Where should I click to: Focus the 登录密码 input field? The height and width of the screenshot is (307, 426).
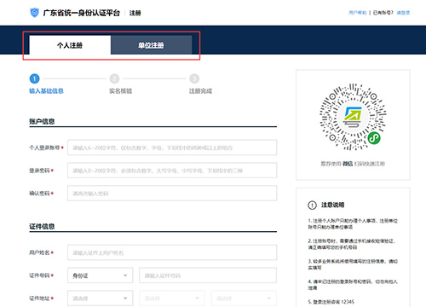[172, 171]
